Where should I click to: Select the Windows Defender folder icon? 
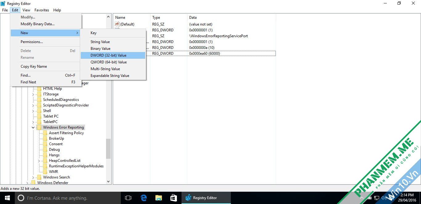(33, 183)
